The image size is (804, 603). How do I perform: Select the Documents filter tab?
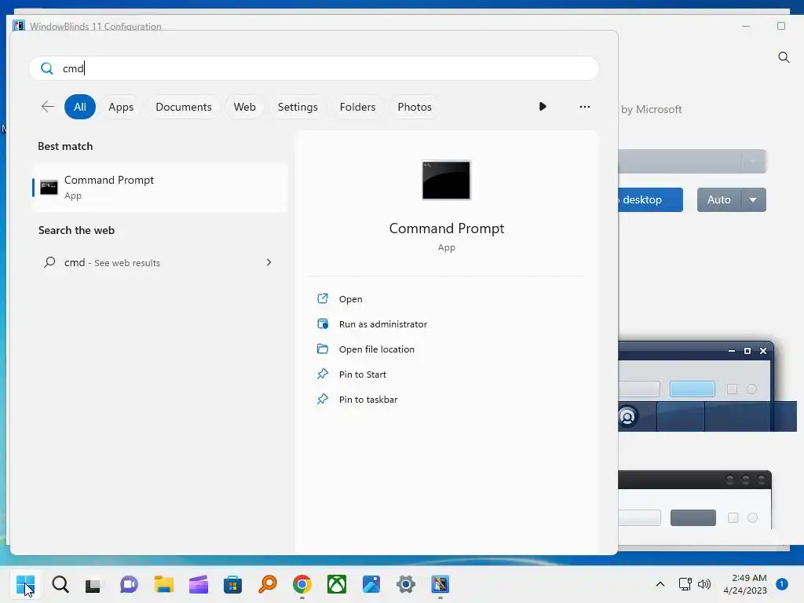[x=184, y=107]
